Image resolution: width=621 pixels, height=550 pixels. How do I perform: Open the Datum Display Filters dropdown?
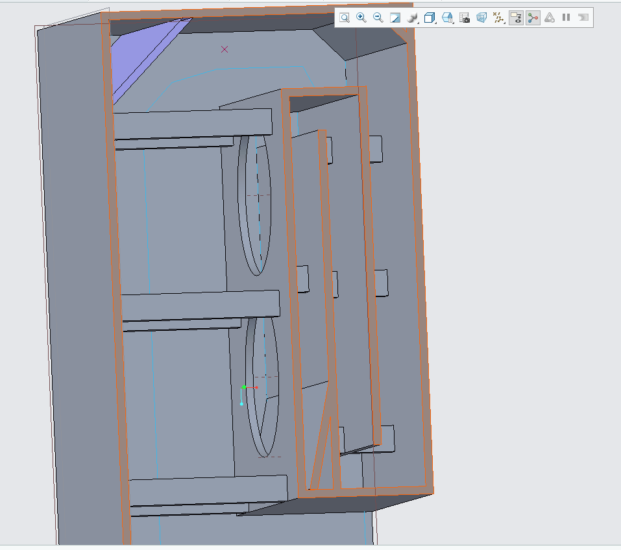(498, 18)
